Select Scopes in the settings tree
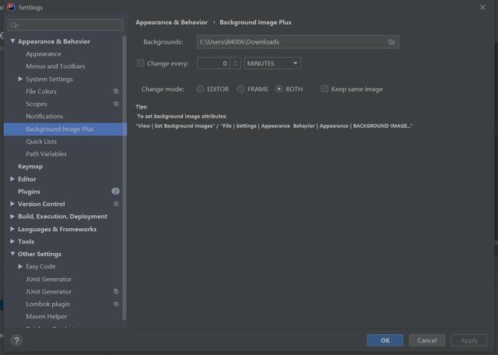 click(x=37, y=104)
